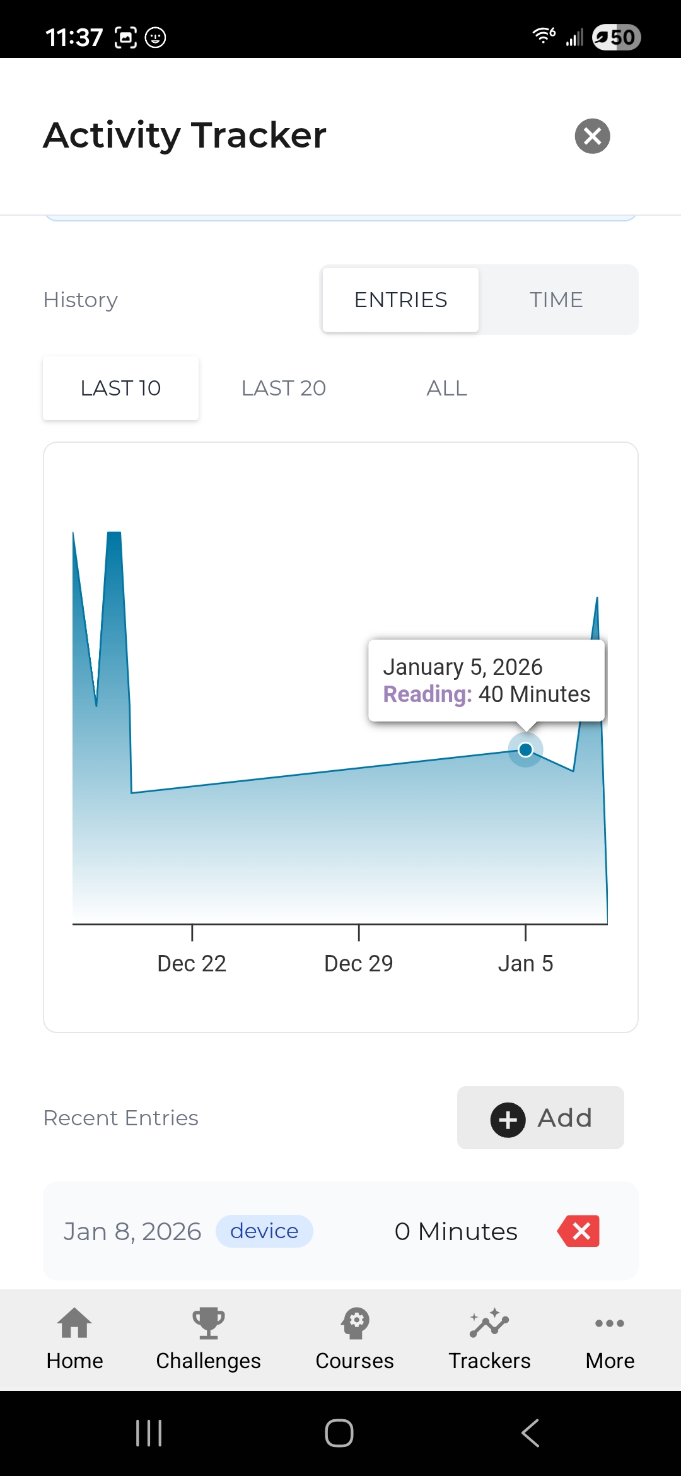
Task: Tap the Android home button
Action: point(339,1433)
